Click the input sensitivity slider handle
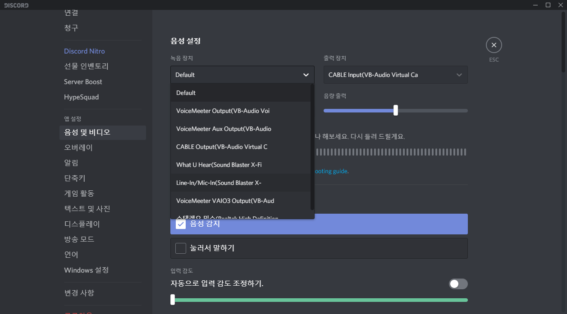 [173, 300]
